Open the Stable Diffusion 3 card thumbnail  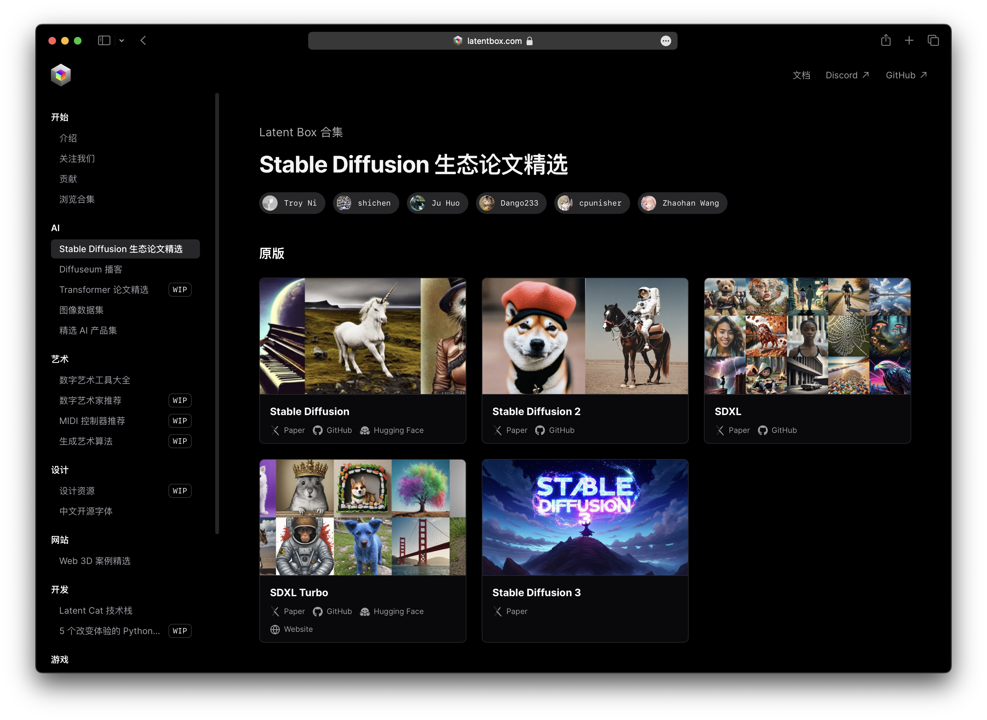click(x=585, y=517)
